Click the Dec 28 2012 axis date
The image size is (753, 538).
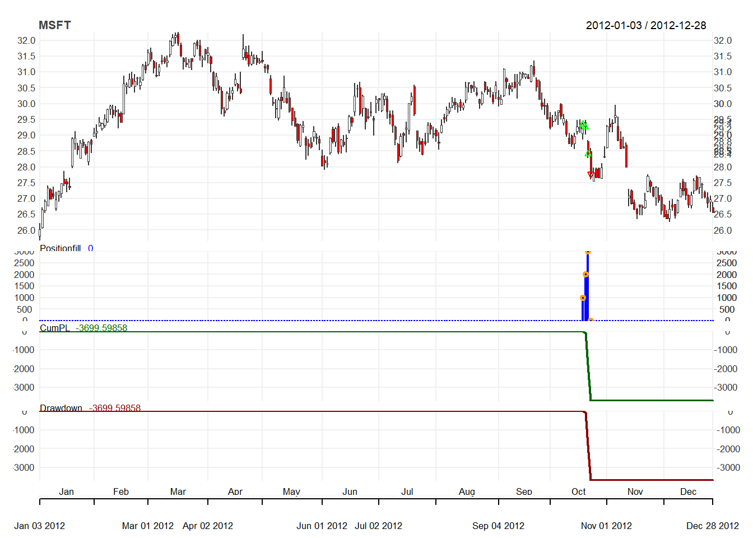(712, 526)
